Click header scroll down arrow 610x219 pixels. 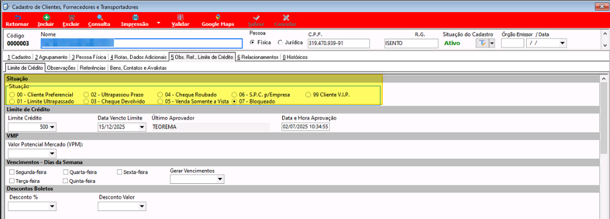click(605, 46)
